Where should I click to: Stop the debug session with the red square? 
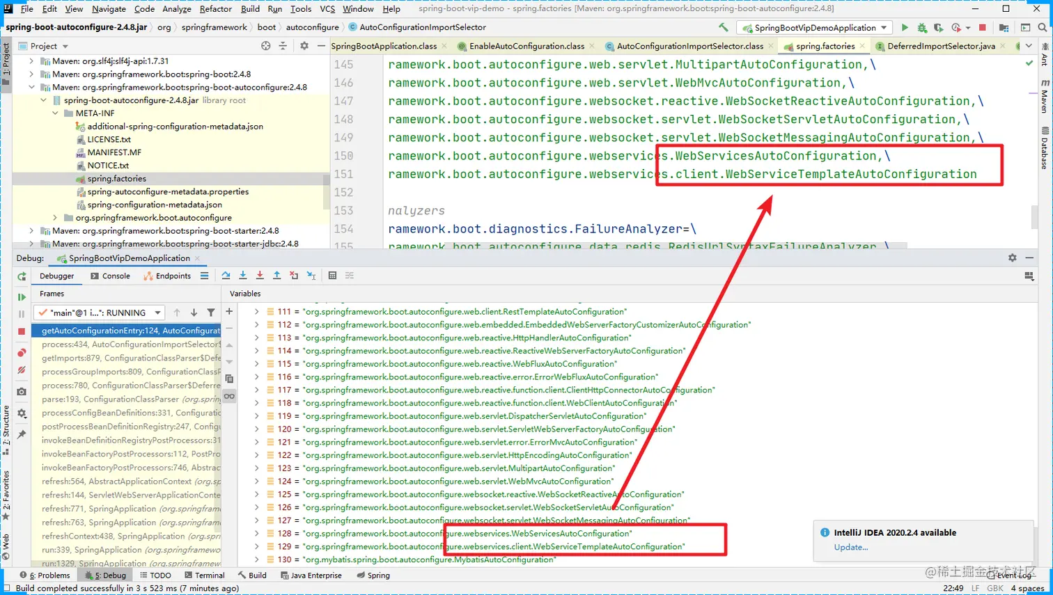(22, 332)
